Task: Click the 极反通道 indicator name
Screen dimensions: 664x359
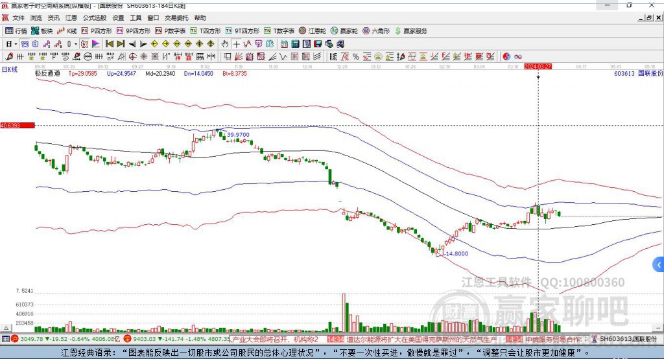Action: pyautogui.click(x=47, y=73)
